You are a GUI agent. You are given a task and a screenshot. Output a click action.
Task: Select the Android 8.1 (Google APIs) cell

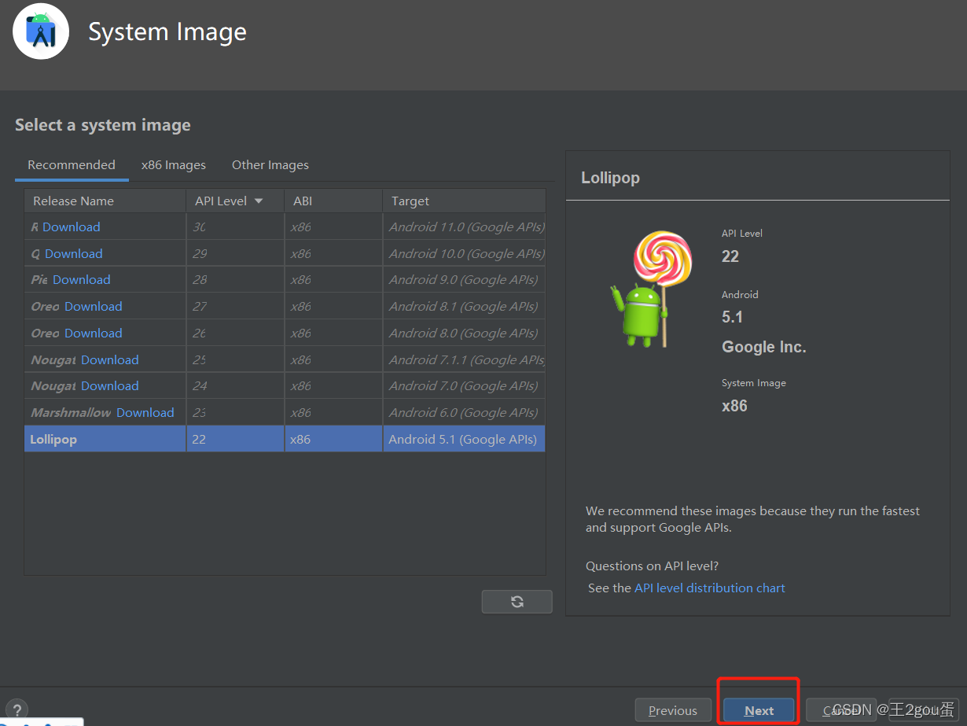coord(464,307)
